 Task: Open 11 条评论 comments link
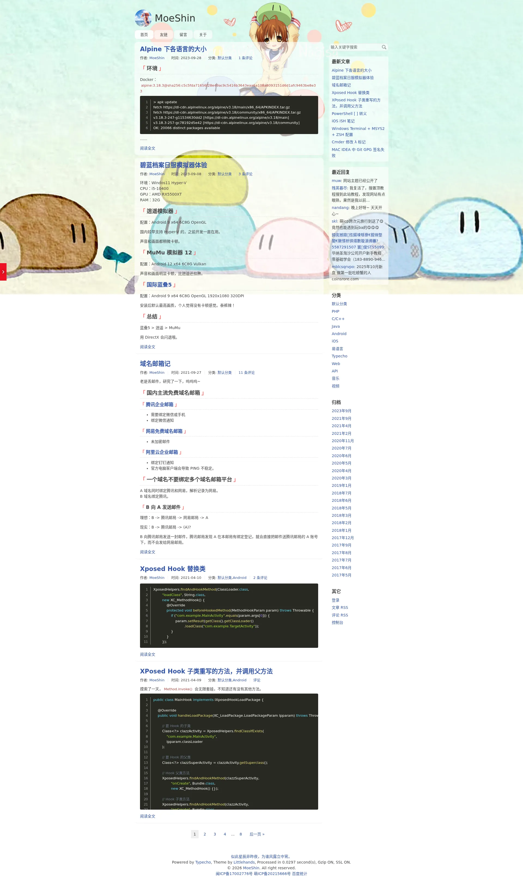tap(246, 372)
